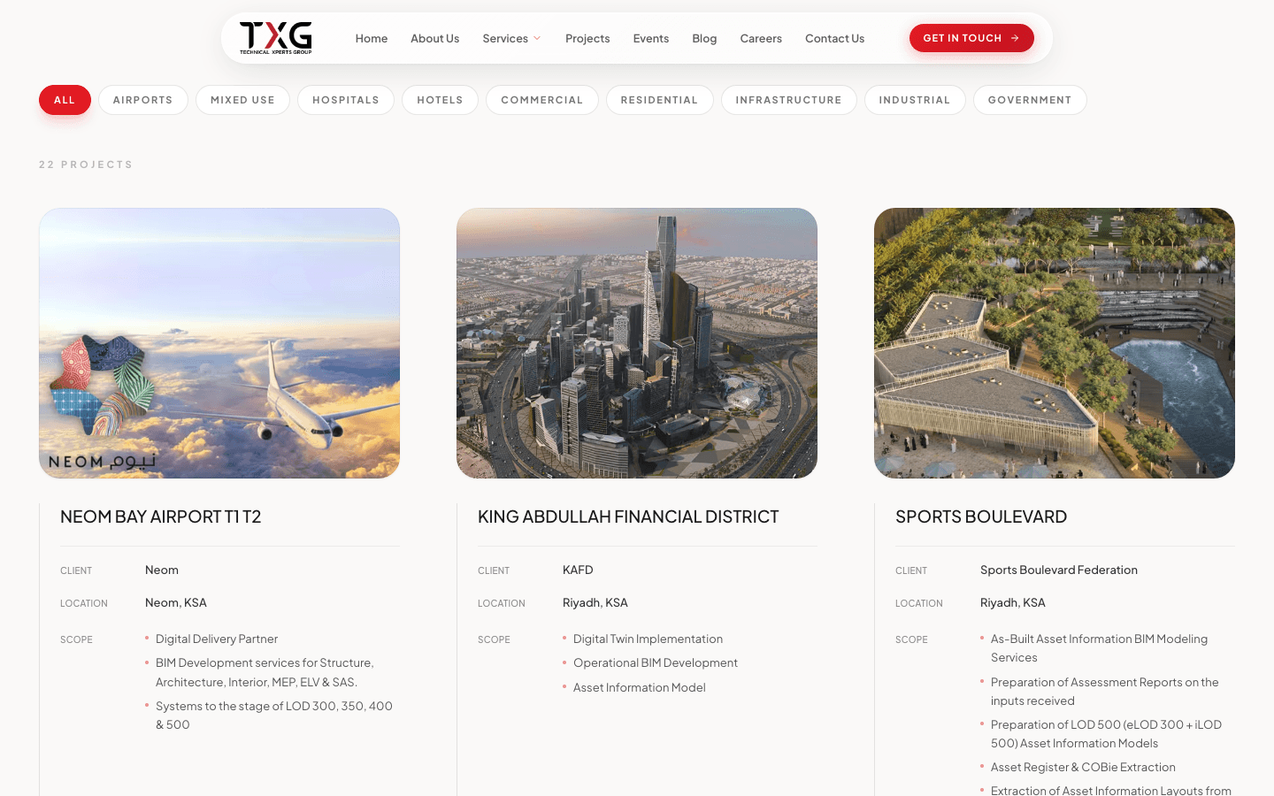Click 'Sports Boulevard Federation' client name

point(1059,570)
